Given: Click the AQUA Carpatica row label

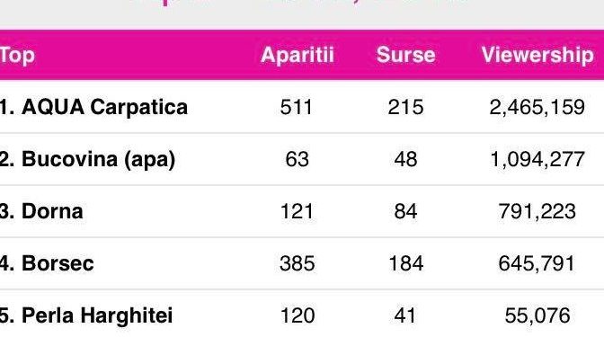Looking at the screenshot, I should pos(93,107).
